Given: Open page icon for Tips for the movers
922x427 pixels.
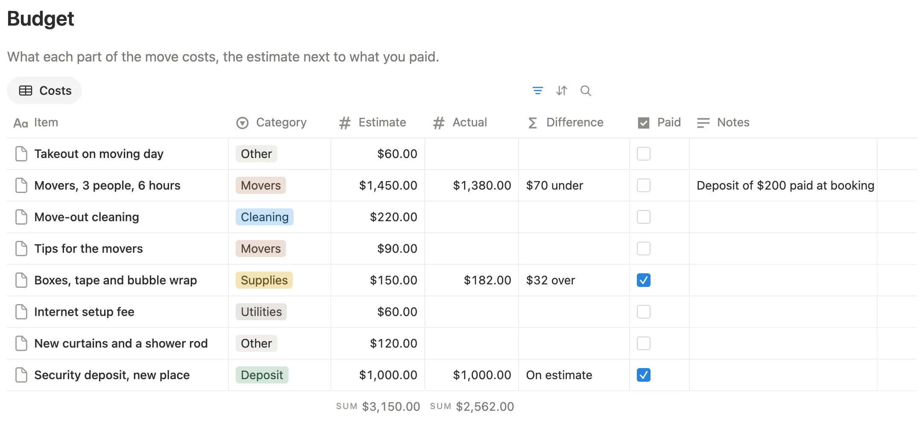Looking at the screenshot, I should (21, 249).
